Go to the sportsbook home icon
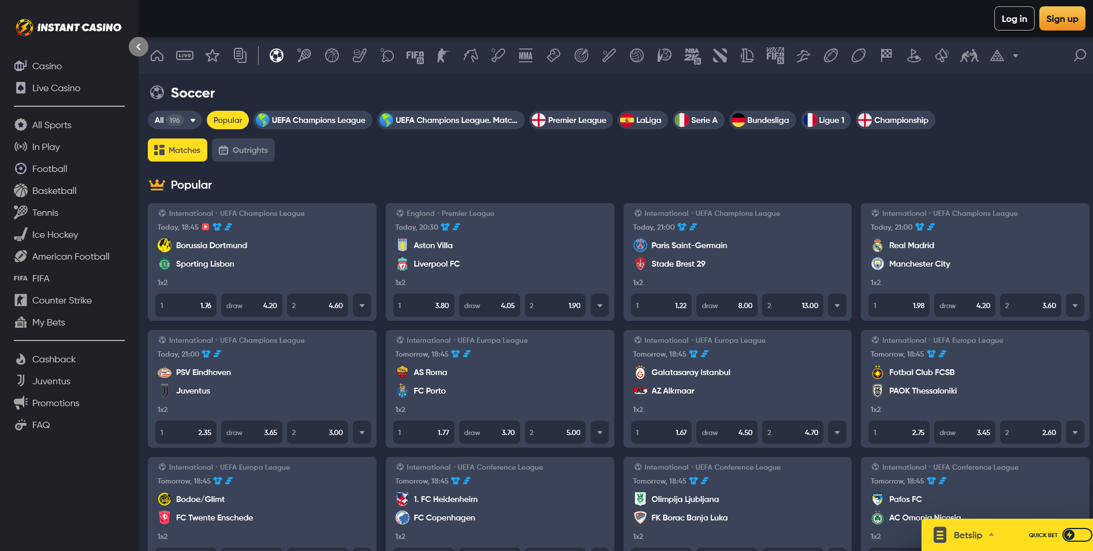1093x551 pixels. pos(157,56)
